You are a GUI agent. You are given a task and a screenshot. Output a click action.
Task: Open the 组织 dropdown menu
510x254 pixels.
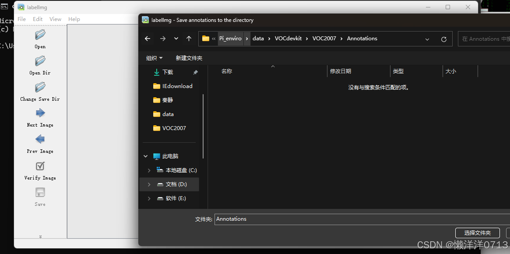[155, 58]
